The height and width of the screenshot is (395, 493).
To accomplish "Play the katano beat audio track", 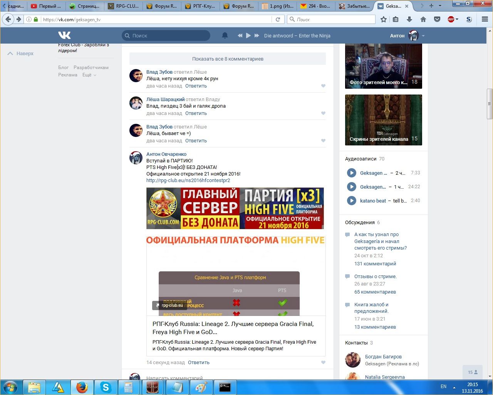I will [351, 201].
